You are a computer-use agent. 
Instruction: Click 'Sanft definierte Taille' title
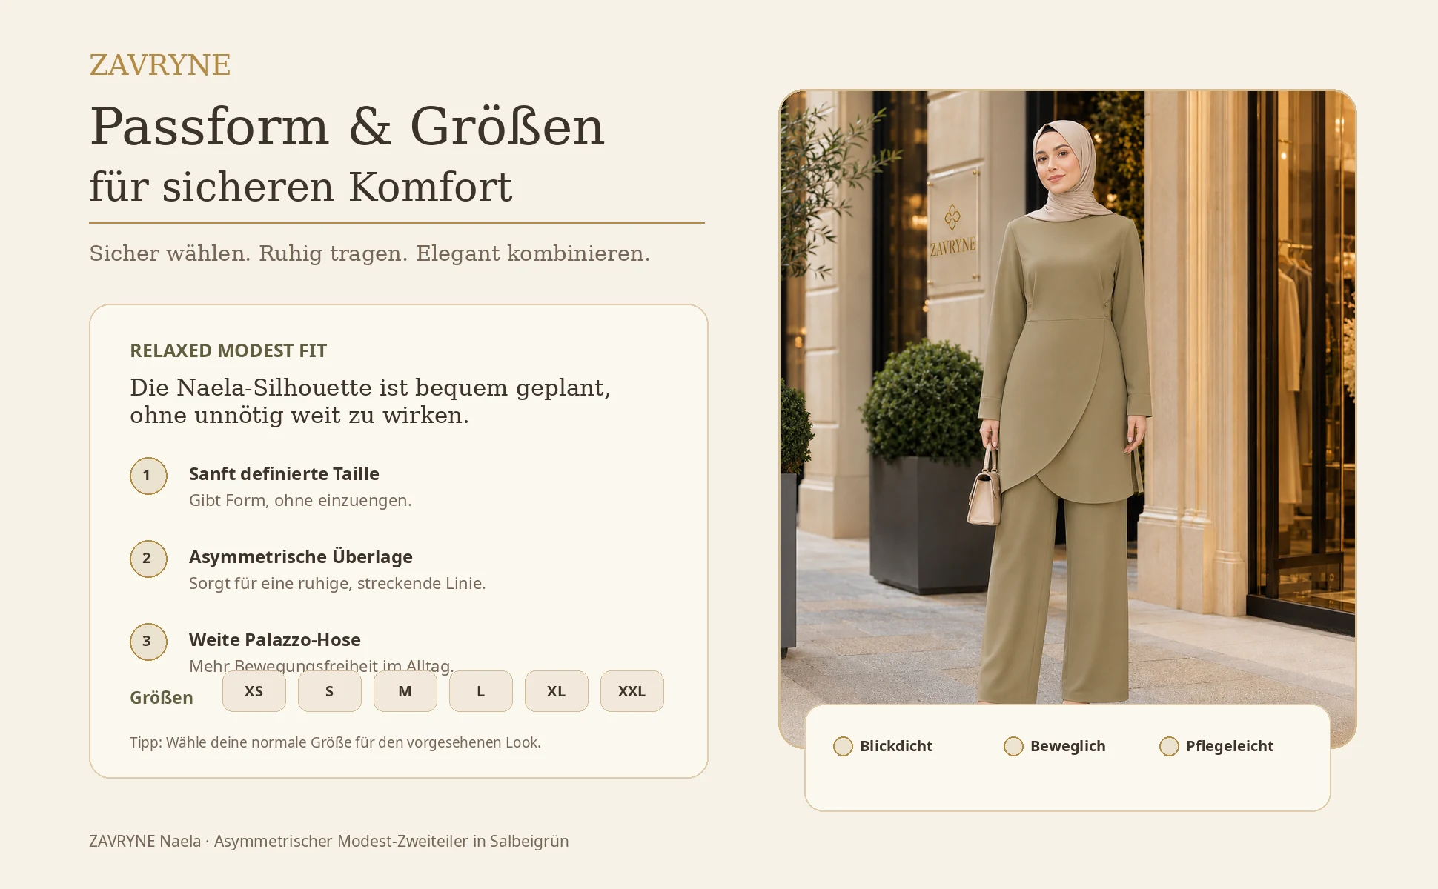click(284, 474)
